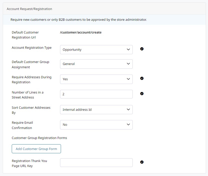208x176 pixels.
Task: Open Require Addresses During Registration dropdown
Action: click(96, 79)
